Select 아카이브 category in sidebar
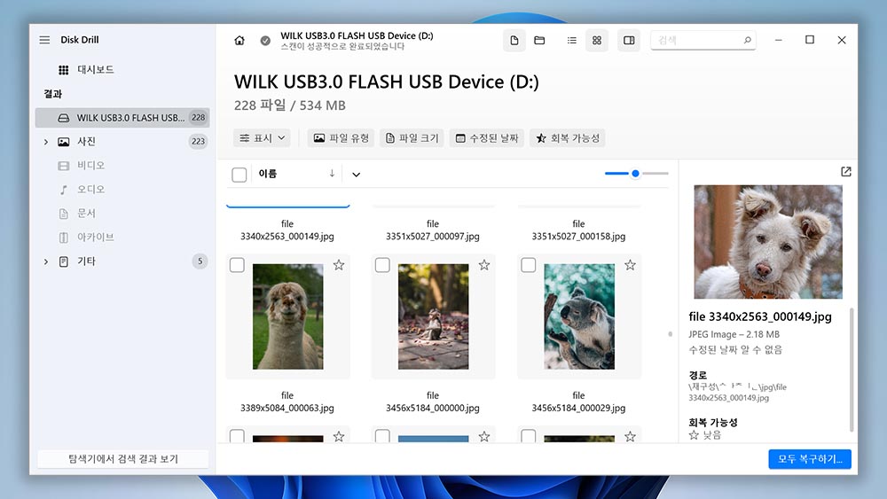The width and height of the screenshot is (887, 499). pyautogui.click(x=122, y=238)
